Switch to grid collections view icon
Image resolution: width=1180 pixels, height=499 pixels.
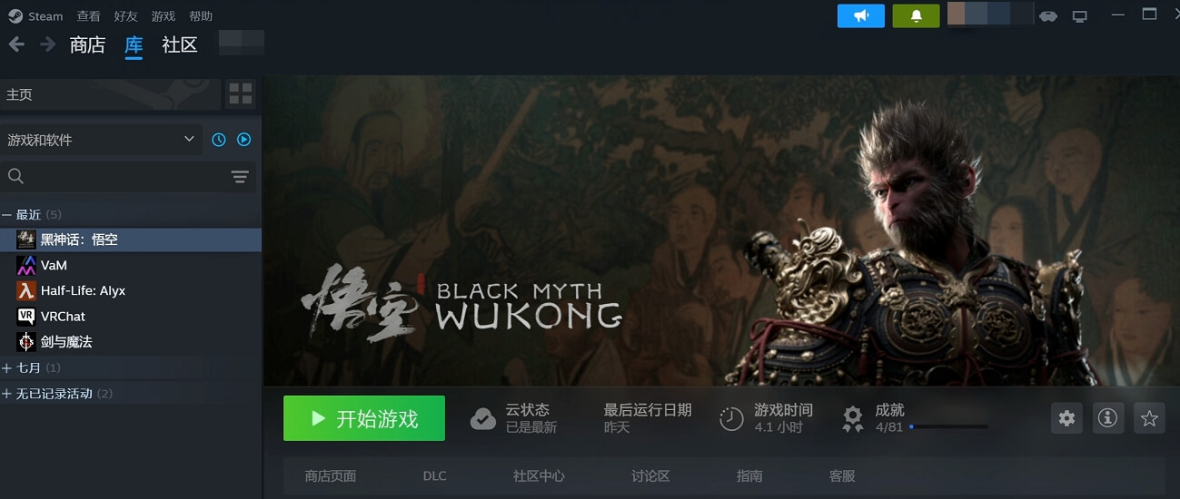click(241, 93)
